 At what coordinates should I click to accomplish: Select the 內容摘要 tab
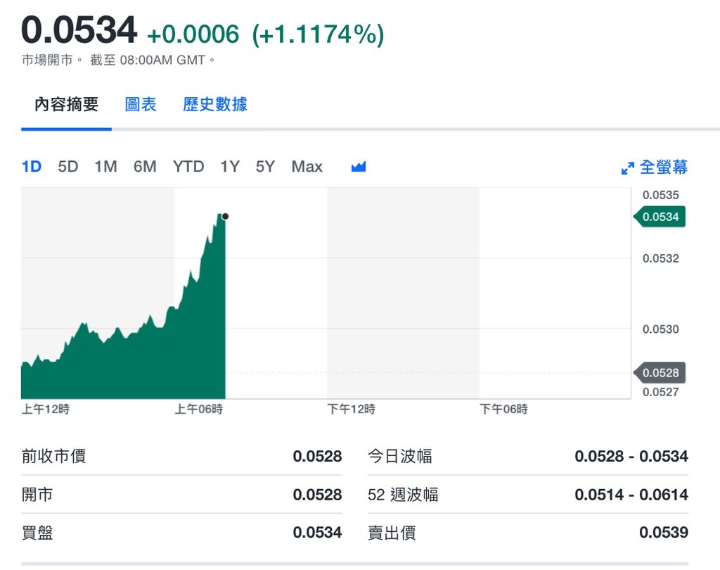pyautogui.click(x=67, y=103)
